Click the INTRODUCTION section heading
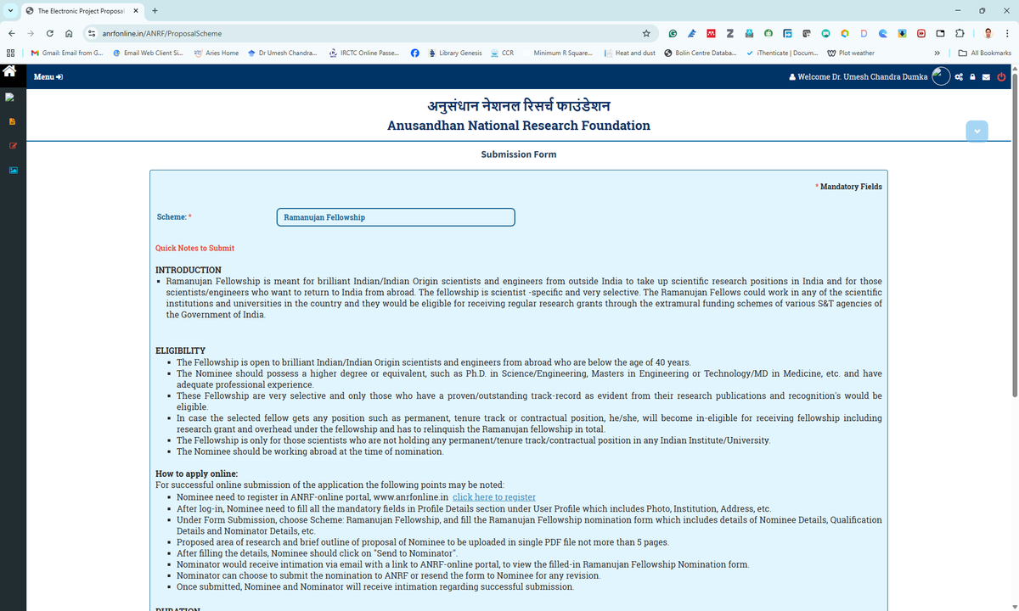Viewport: 1019px width, 611px height. coord(189,270)
